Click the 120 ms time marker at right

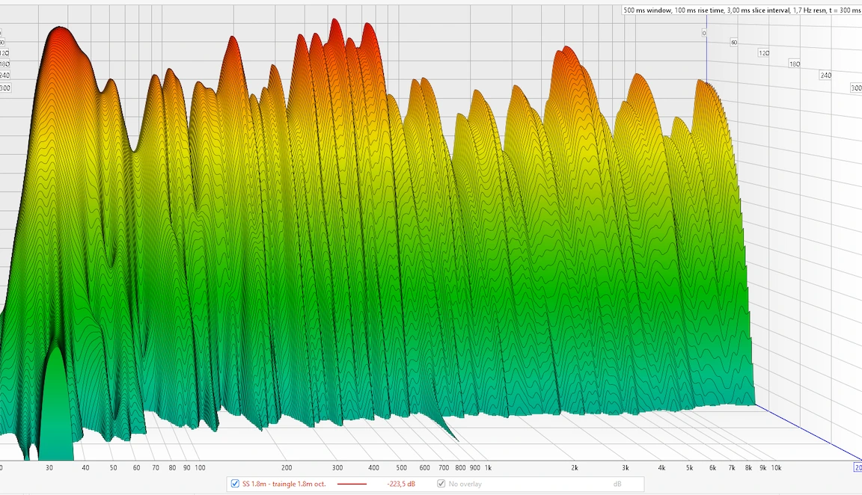pos(764,53)
